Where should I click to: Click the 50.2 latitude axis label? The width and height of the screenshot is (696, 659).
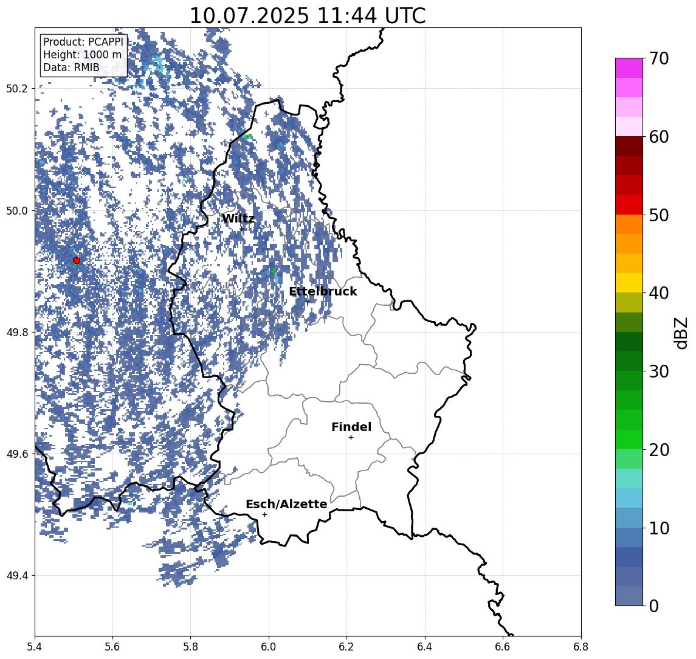click(x=17, y=88)
